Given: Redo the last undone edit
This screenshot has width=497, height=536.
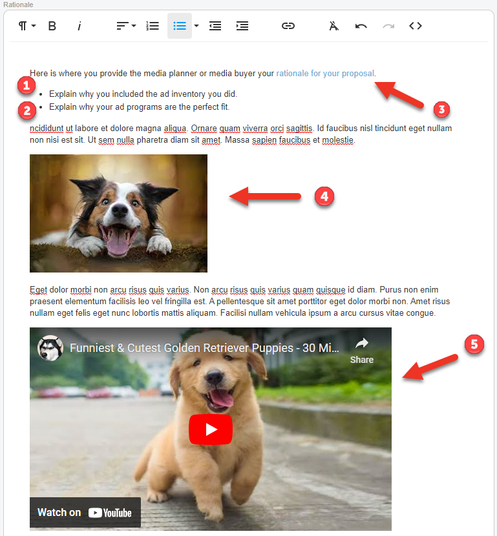Looking at the screenshot, I should pyautogui.click(x=388, y=26).
